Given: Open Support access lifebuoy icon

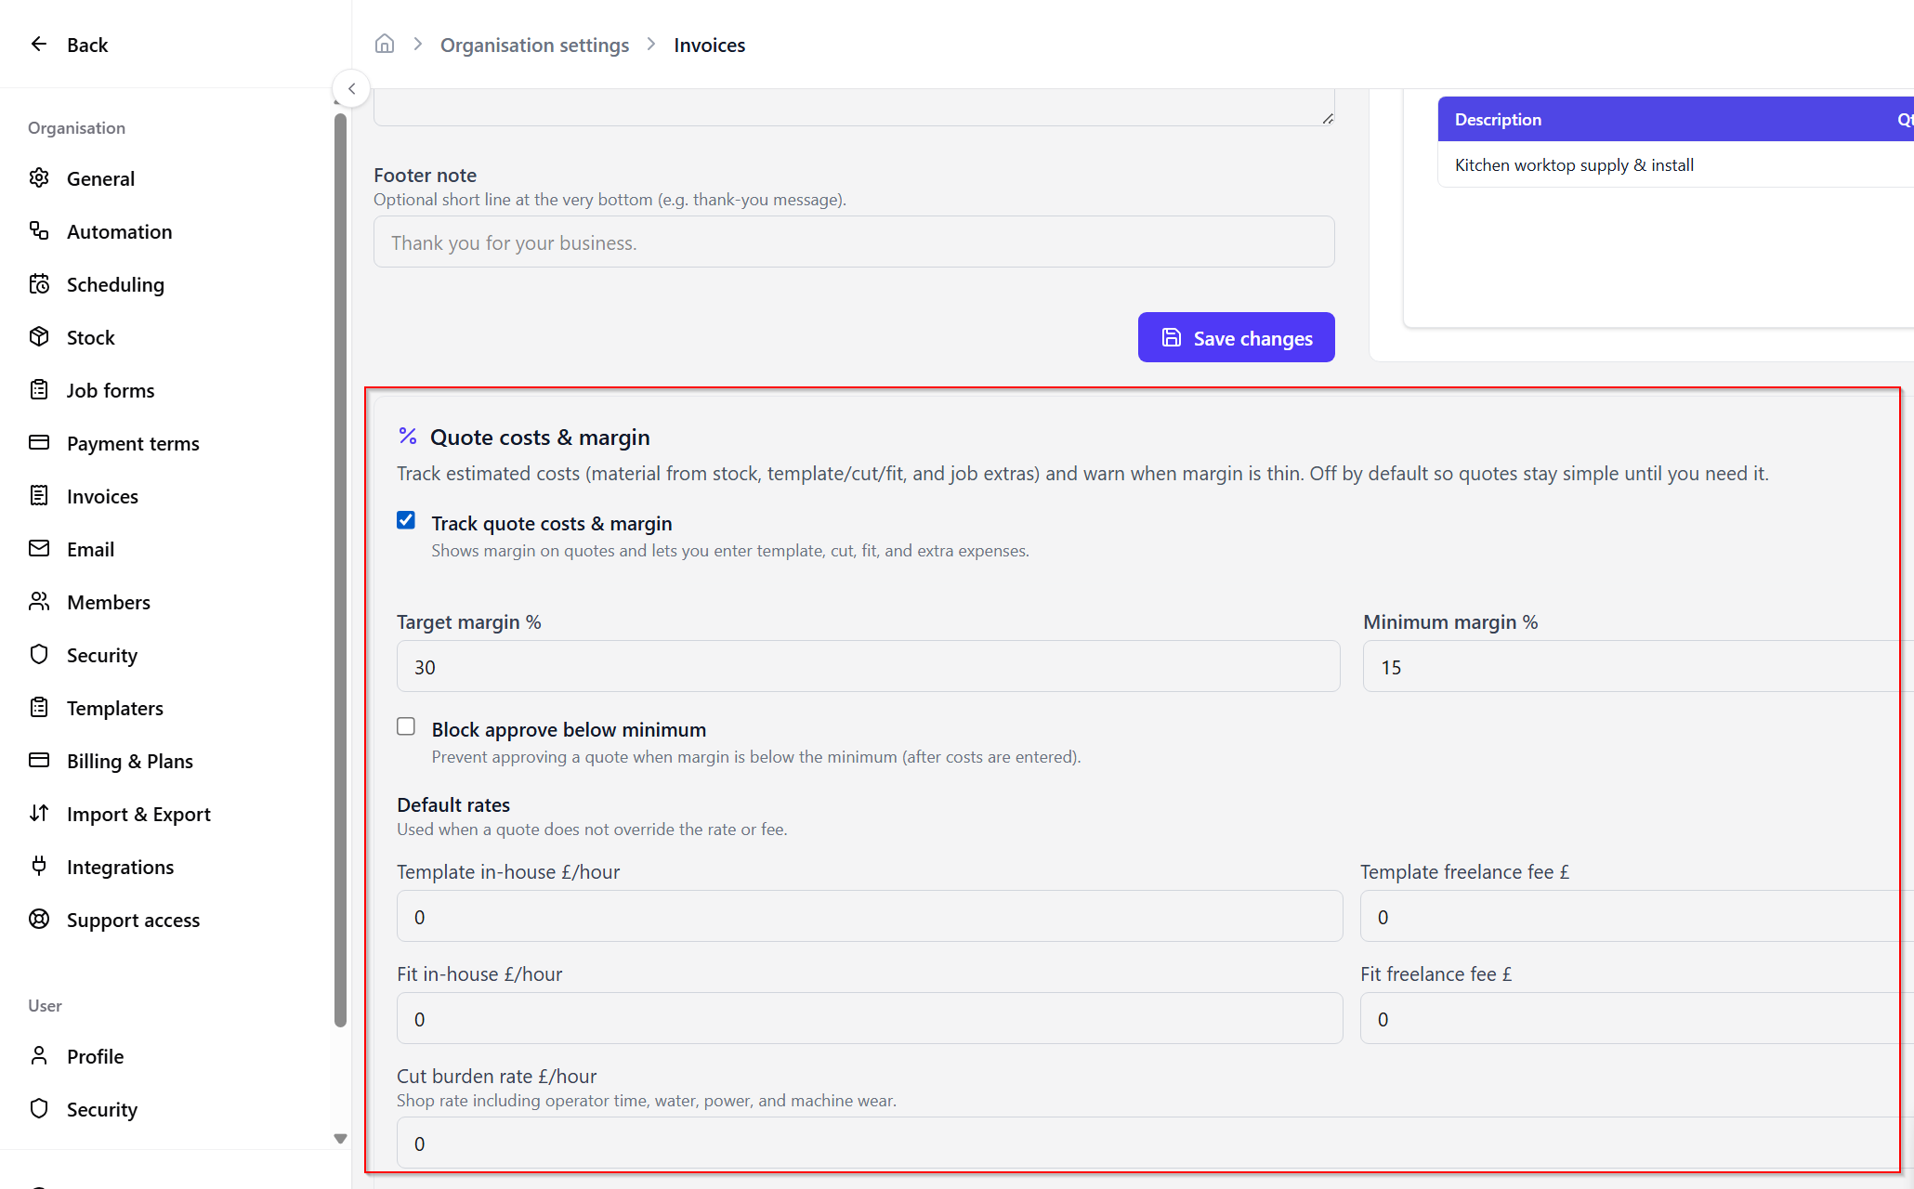Looking at the screenshot, I should [39, 919].
